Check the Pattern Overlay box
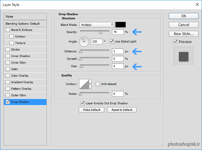The height and width of the screenshot is (150, 202). click(x=8, y=89)
